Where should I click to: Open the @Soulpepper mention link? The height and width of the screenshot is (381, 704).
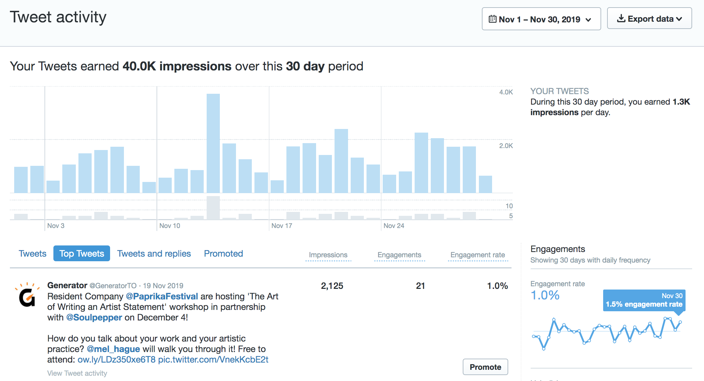pos(94,317)
